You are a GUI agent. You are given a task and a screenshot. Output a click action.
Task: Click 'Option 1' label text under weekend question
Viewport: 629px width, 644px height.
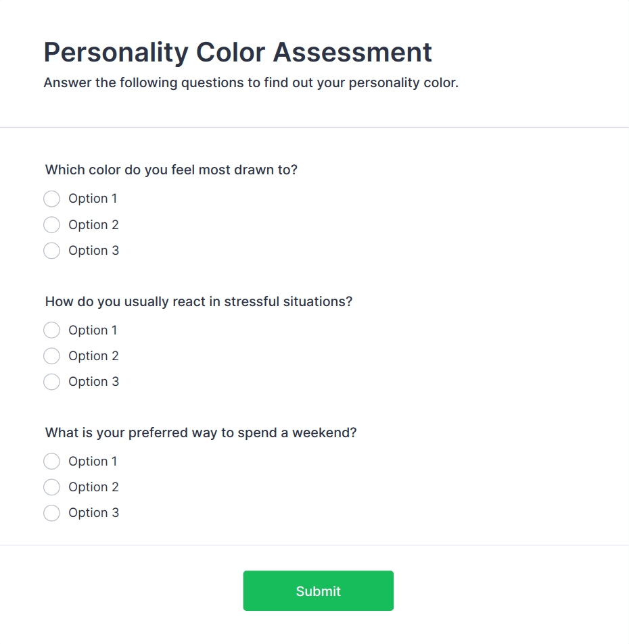point(93,461)
